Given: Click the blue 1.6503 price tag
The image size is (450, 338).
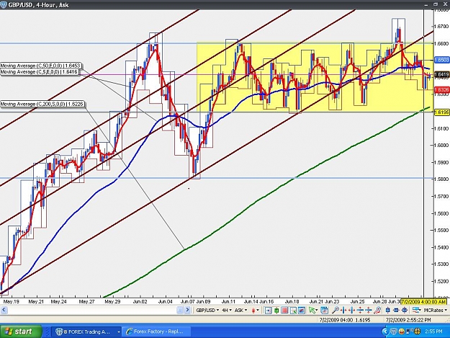Looking at the screenshot, I should tap(441, 60).
